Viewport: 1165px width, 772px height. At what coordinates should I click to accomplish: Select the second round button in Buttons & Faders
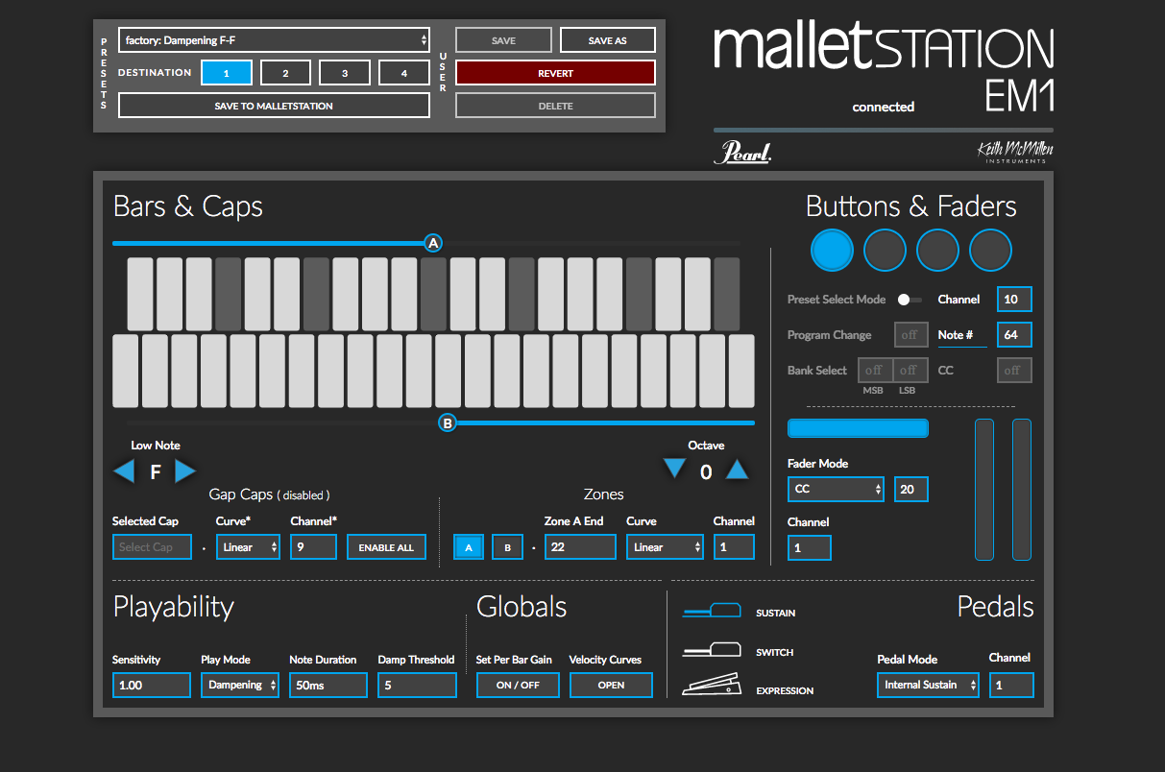(885, 251)
